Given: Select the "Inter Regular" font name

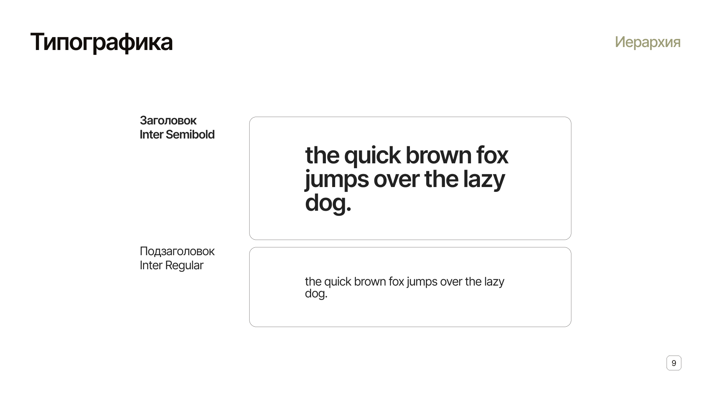Looking at the screenshot, I should (x=171, y=265).
